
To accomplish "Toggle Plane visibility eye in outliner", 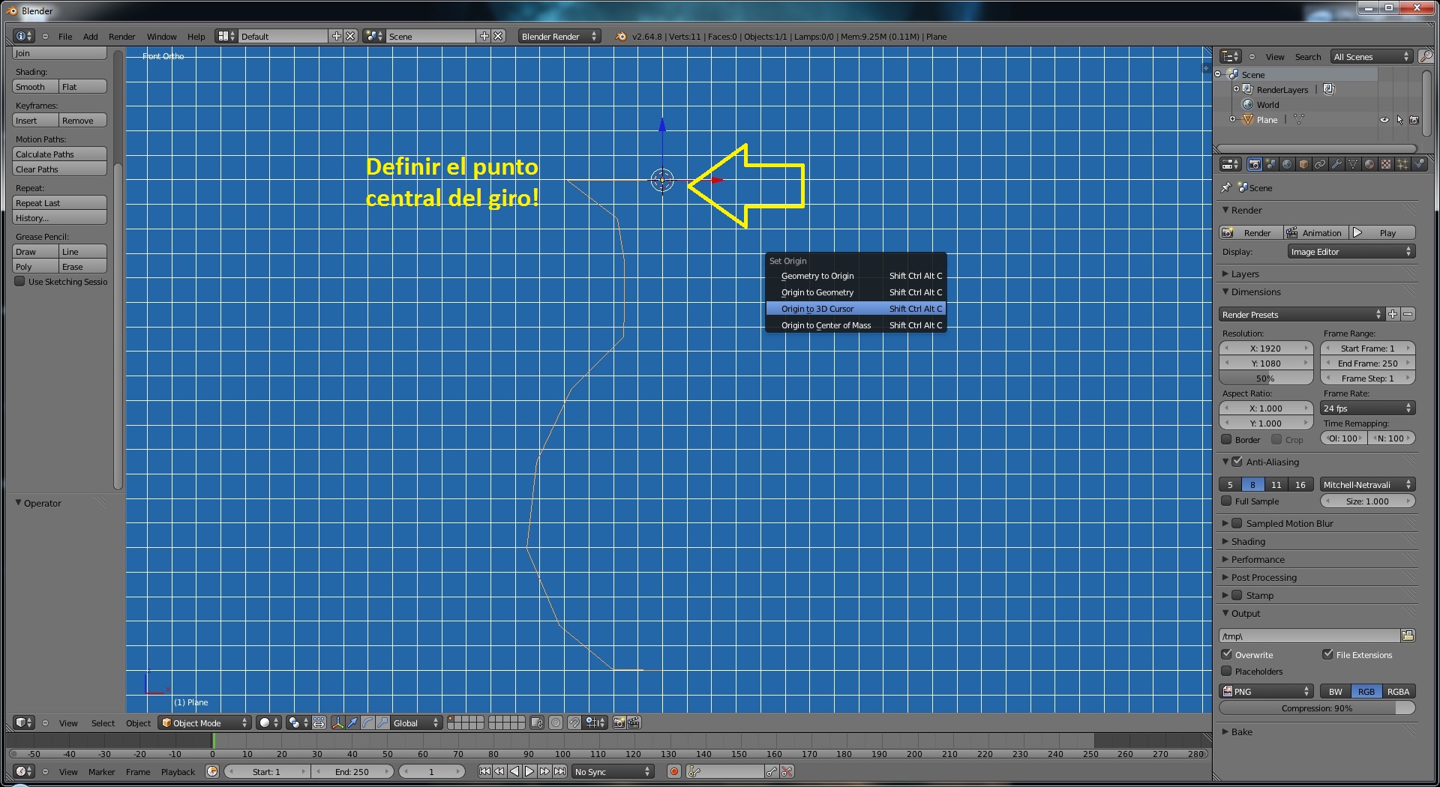I will [x=1384, y=120].
